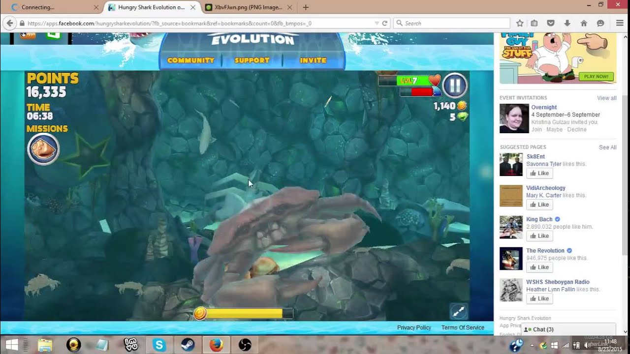This screenshot has width=630, height=354.
Task: Open the Missions shell icon
Action: point(43,149)
